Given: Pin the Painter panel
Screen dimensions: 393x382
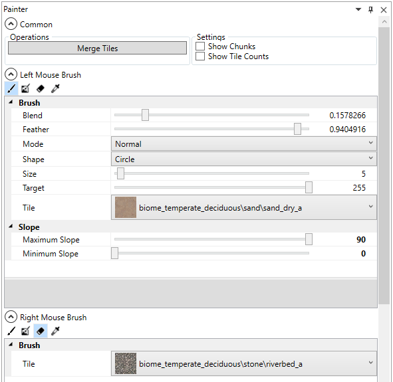Looking at the screenshot, I should 370,10.
